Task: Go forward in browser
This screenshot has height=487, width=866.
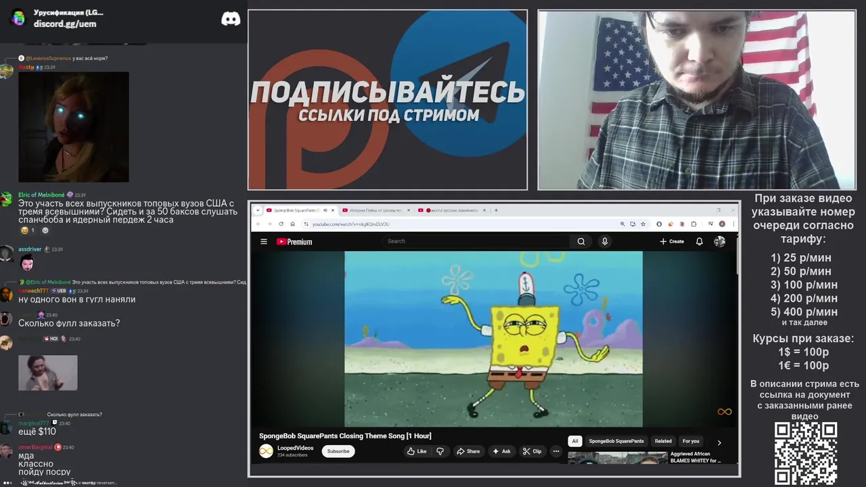Action: tap(269, 224)
